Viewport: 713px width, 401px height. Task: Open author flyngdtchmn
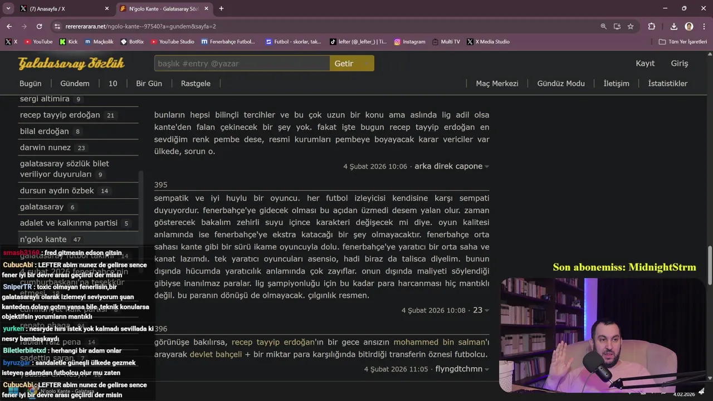[x=459, y=369]
